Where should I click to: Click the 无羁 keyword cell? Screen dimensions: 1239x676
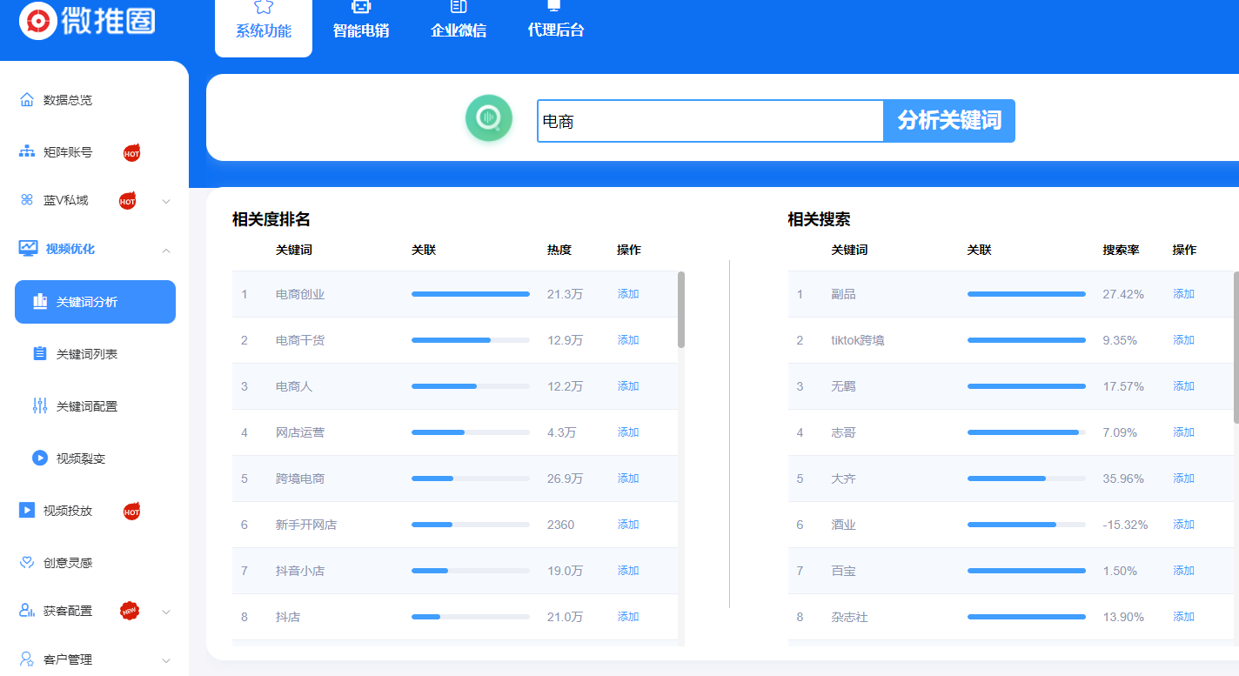[x=843, y=386]
